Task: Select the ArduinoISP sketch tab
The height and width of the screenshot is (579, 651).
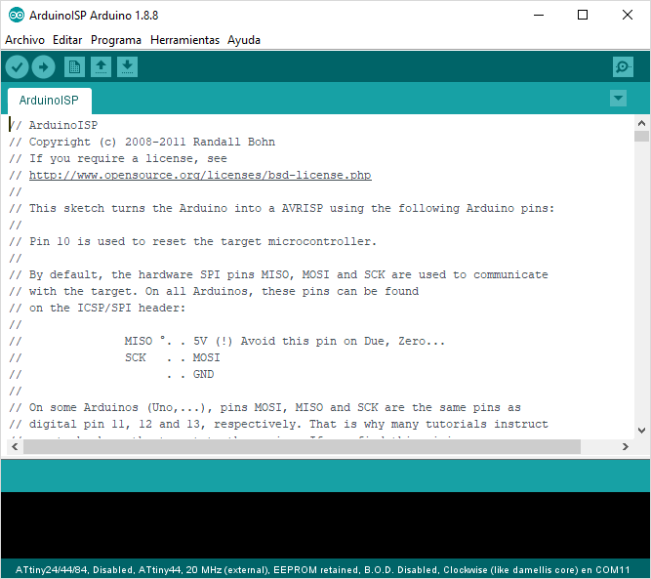Action: point(49,101)
